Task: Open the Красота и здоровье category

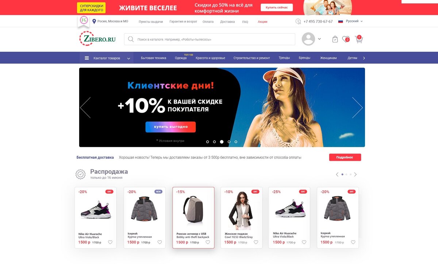Action: pos(210,58)
